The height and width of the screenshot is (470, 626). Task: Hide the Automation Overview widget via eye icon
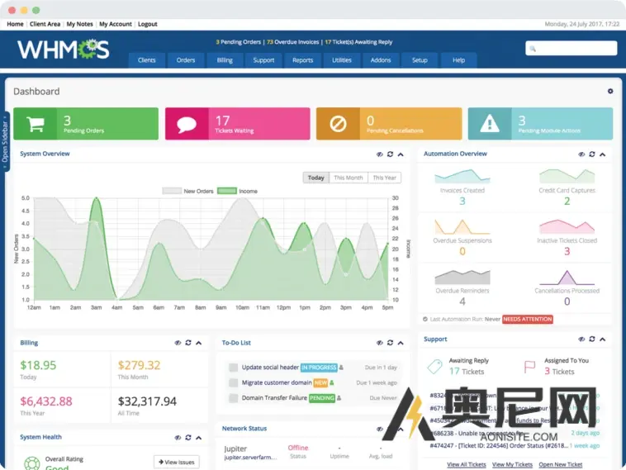tap(581, 154)
